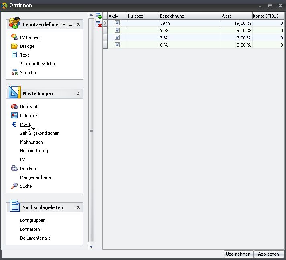Image resolution: width=286 pixels, height=260 pixels.
Task: Click the sidebar scroll down arrow
Action: click(x=91, y=246)
